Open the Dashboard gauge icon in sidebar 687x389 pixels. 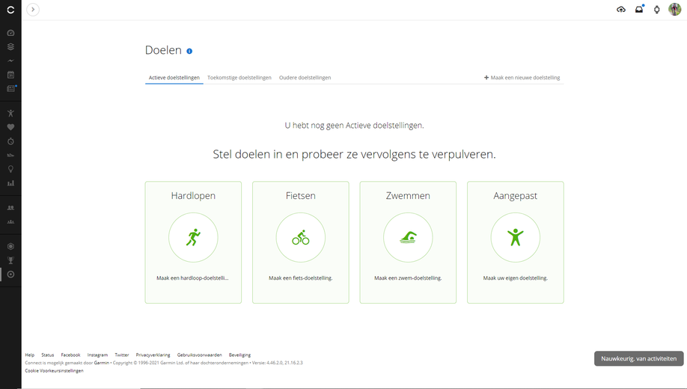coord(10,33)
